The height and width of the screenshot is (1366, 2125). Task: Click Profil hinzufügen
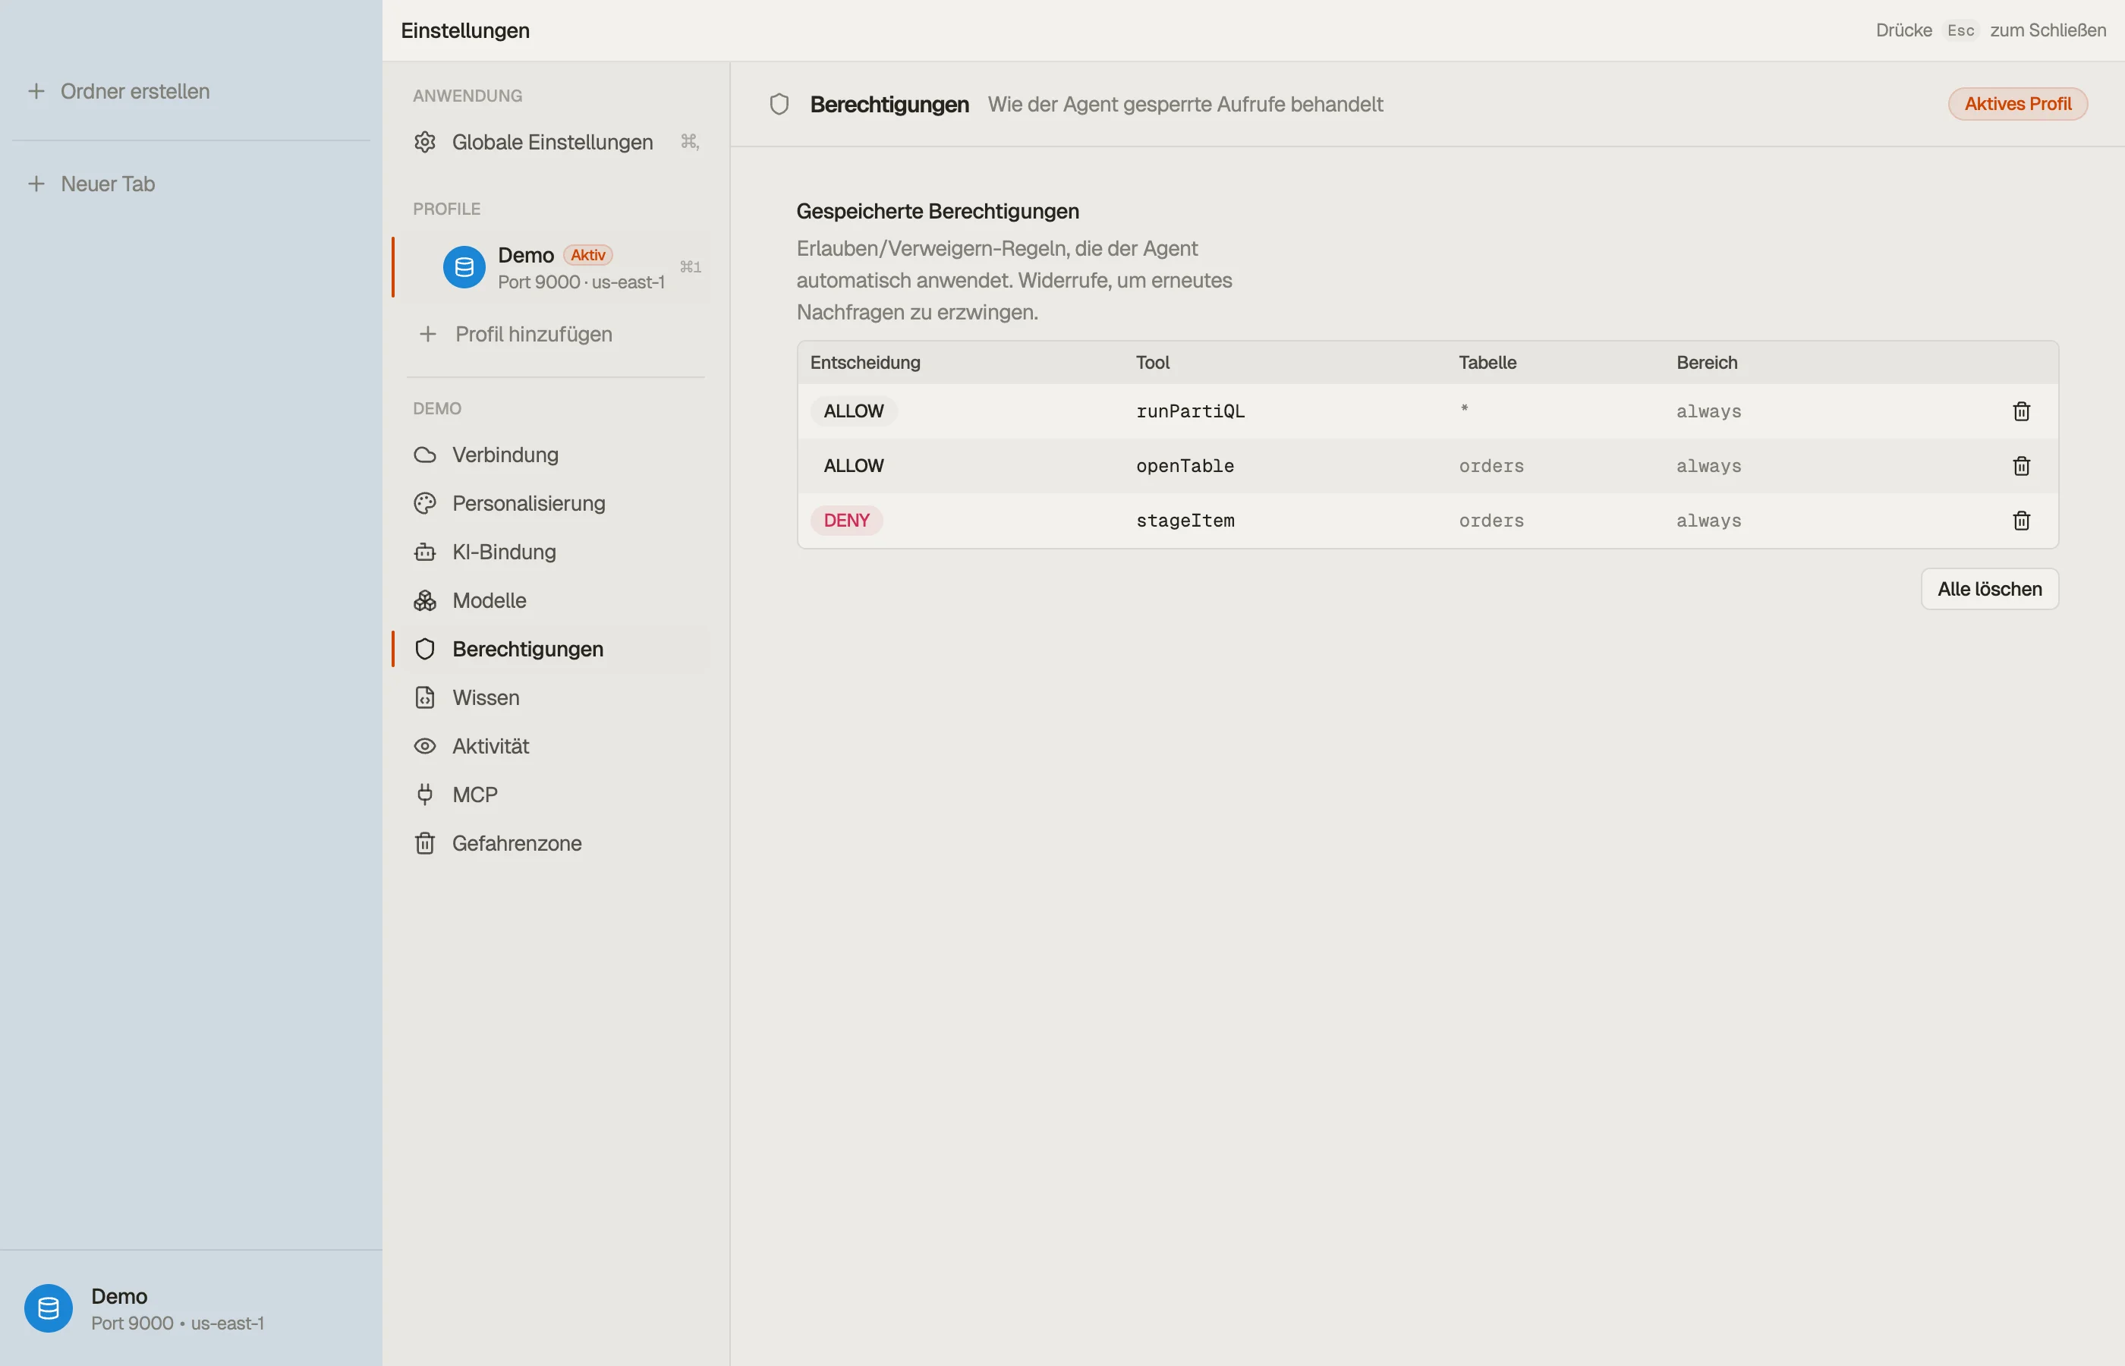pyautogui.click(x=534, y=335)
